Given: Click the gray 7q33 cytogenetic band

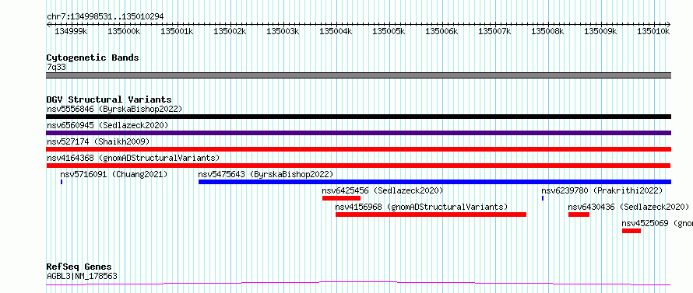Looking at the screenshot, I should pos(358,75).
